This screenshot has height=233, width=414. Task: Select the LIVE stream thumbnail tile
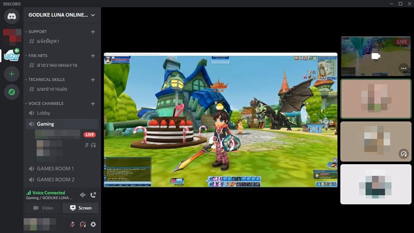376,56
